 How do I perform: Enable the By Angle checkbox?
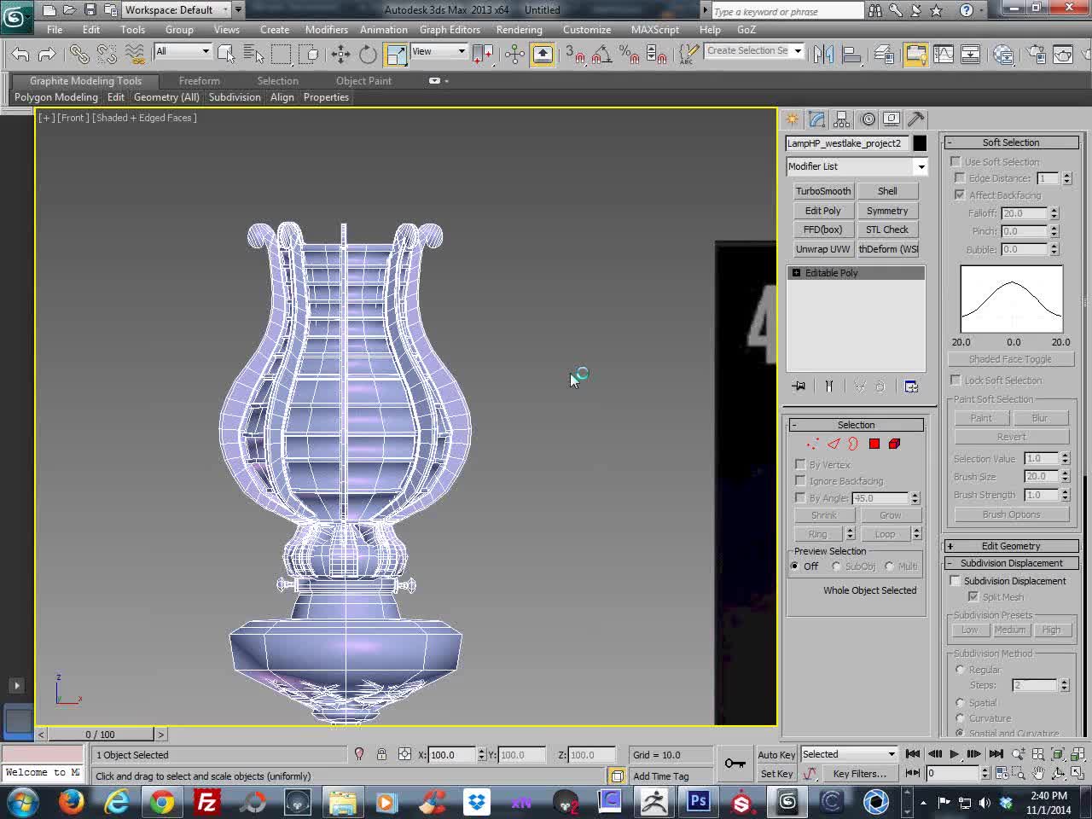pos(800,497)
